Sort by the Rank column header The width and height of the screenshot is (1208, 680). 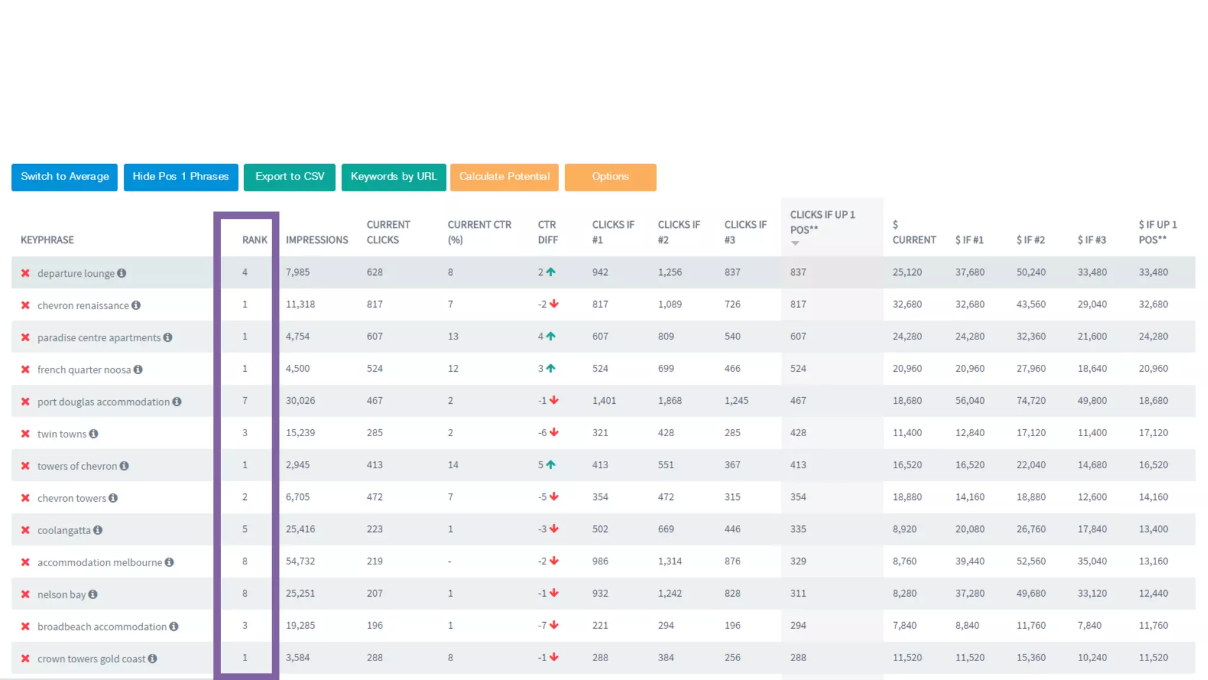[x=254, y=240]
